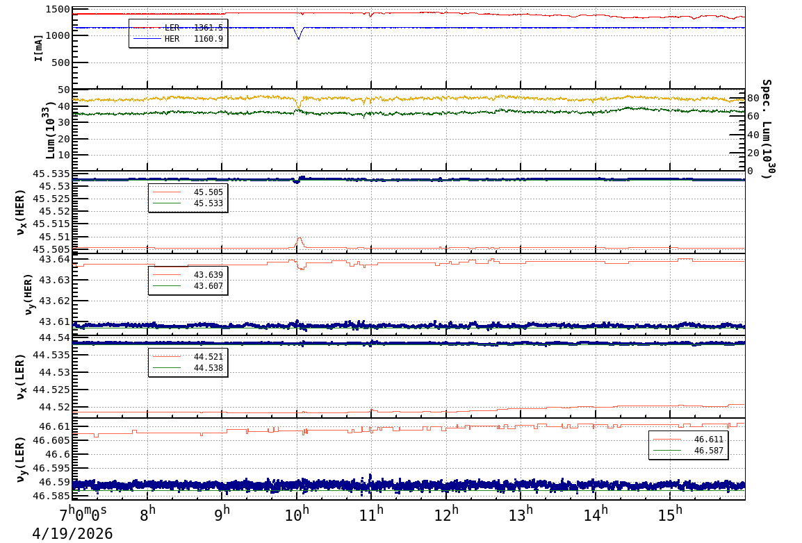Viewport: 802px width, 543px height.
Task: Select the νy(LER) axis label
Action: pyautogui.click(x=21, y=459)
